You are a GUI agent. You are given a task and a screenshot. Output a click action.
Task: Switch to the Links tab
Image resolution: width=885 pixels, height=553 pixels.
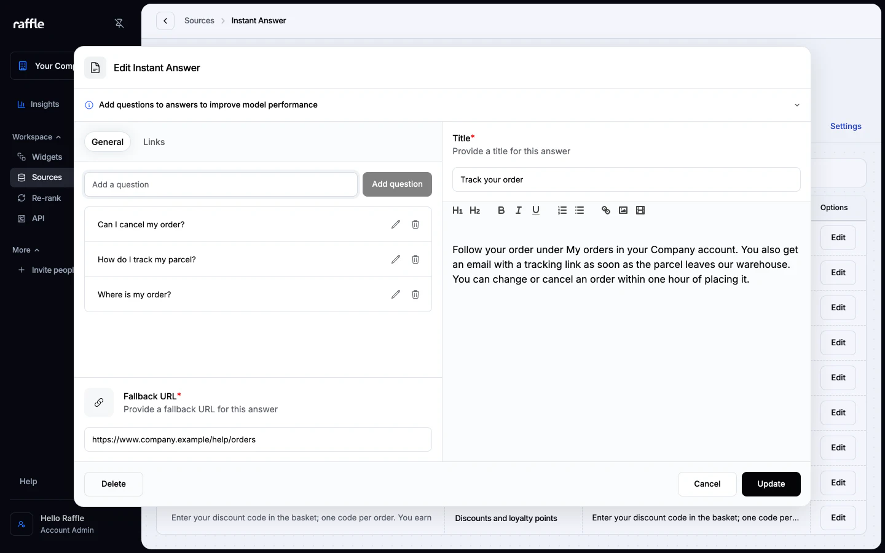click(x=154, y=142)
